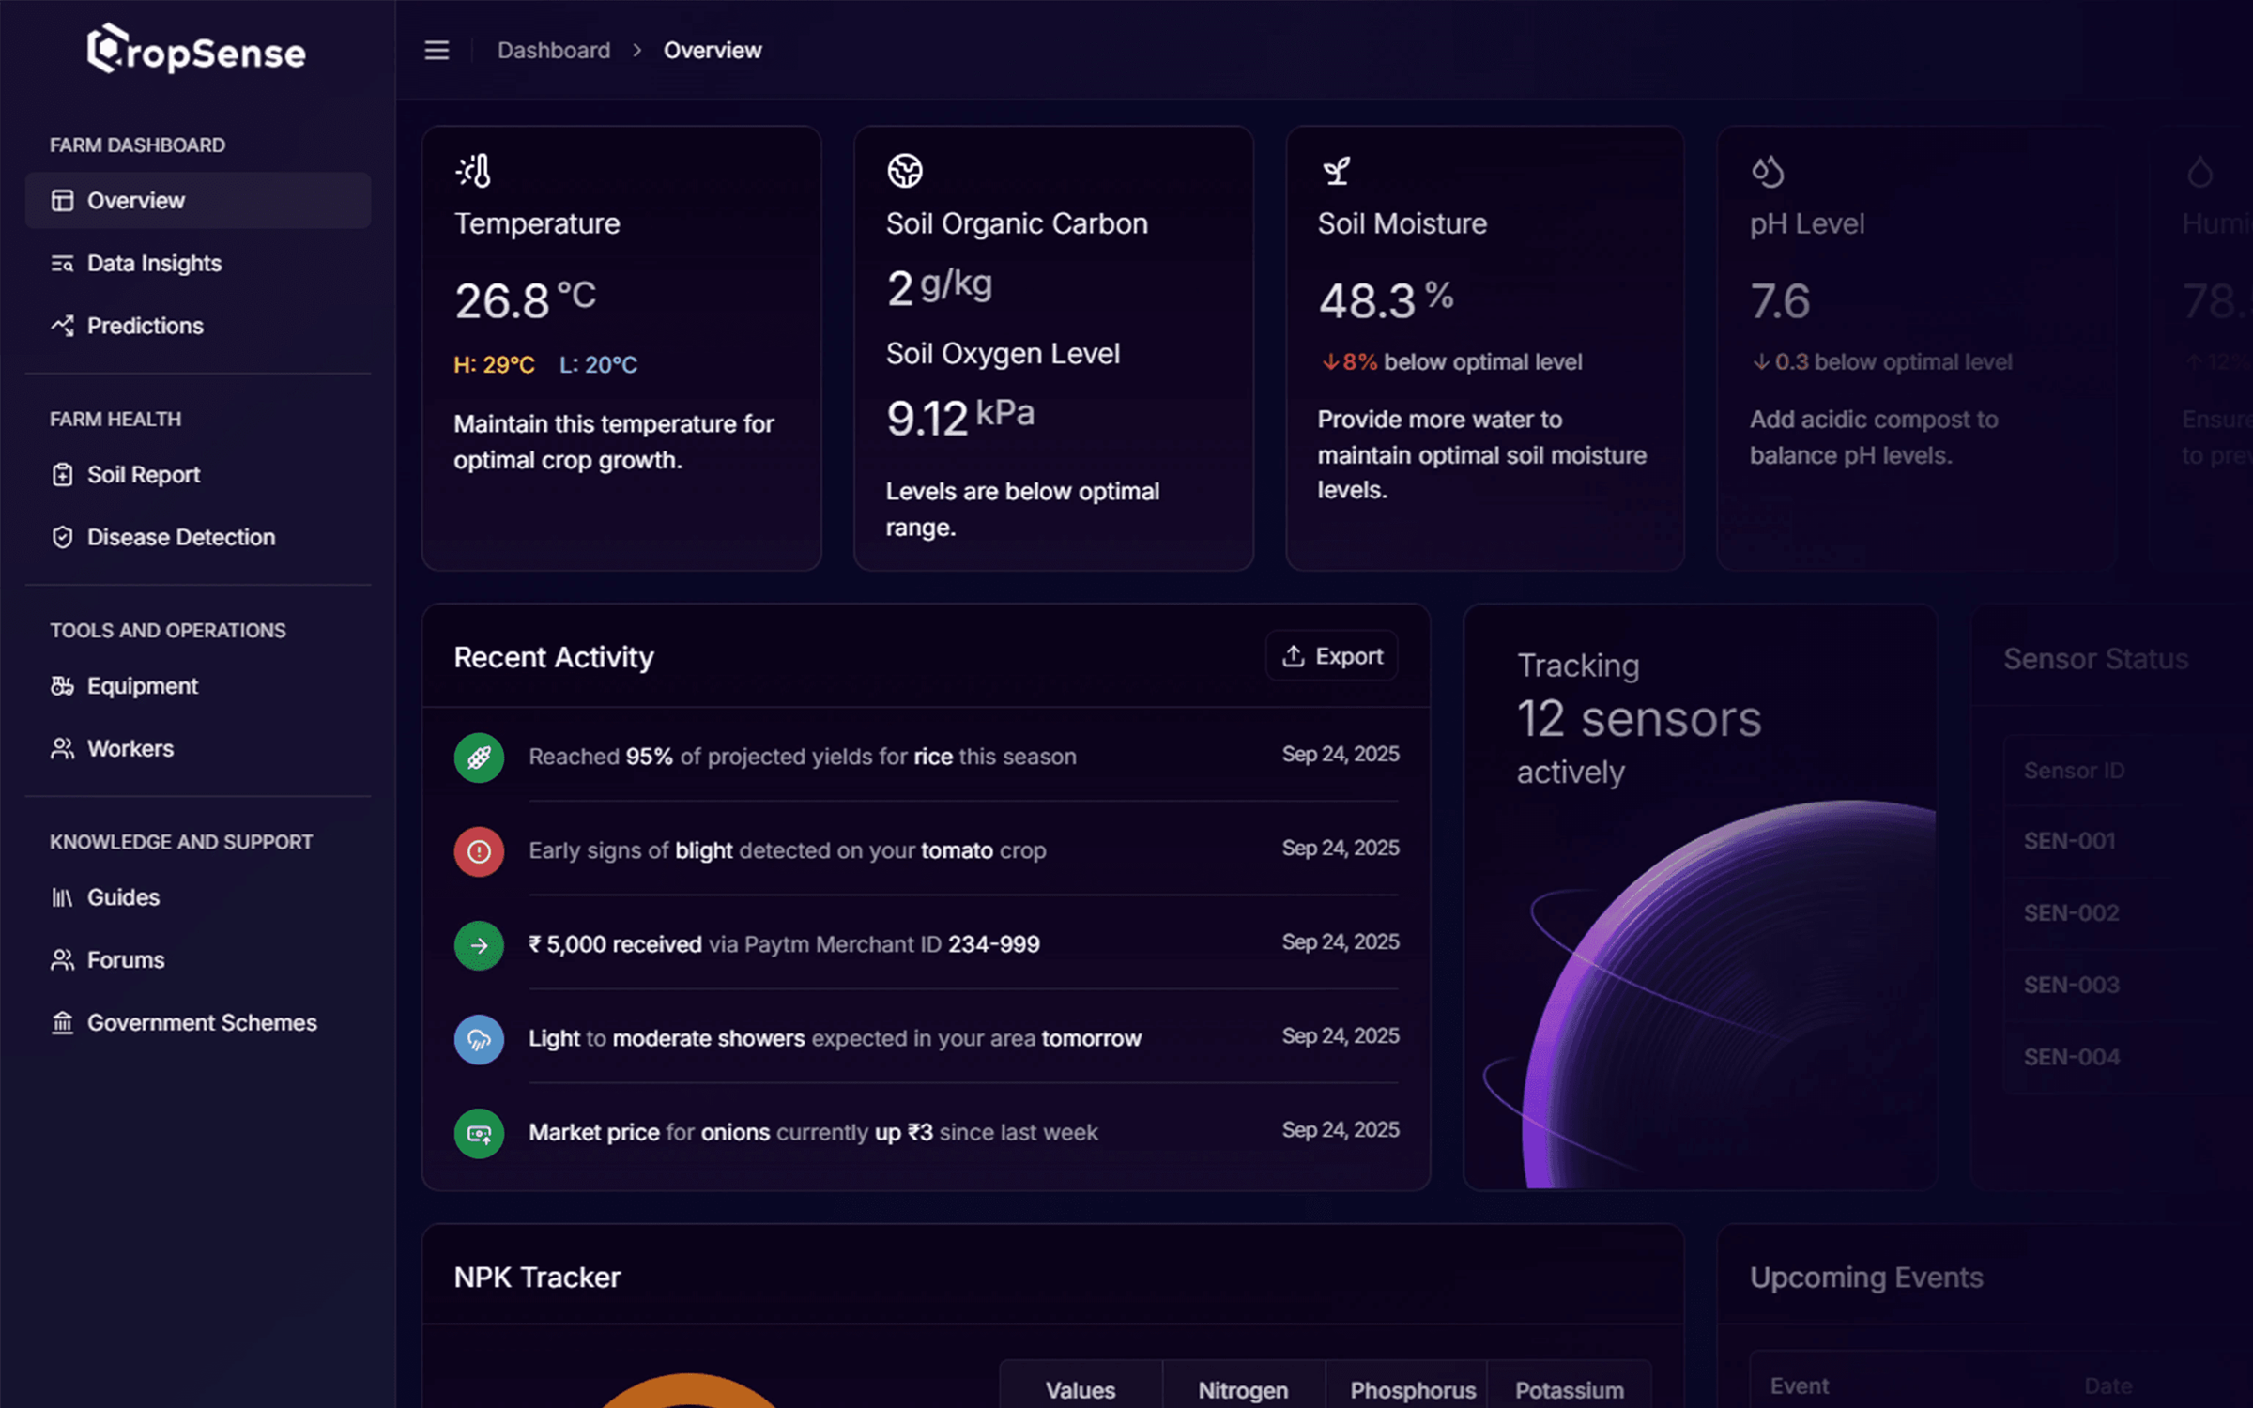Image resolution: width=2253 pixels, height=1408 pixels.
Task: Click the onion market price icon
Action: pyautogui.click(x=479, y=1133)
